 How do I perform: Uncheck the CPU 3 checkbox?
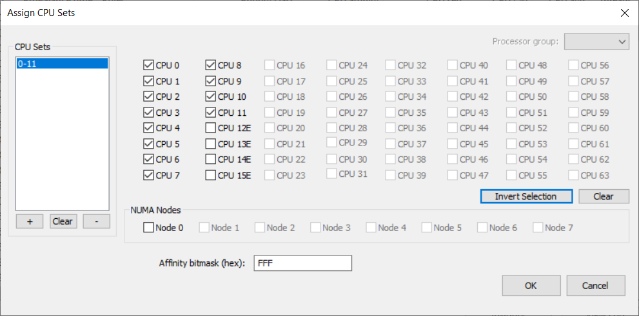(x=149, y=113)
